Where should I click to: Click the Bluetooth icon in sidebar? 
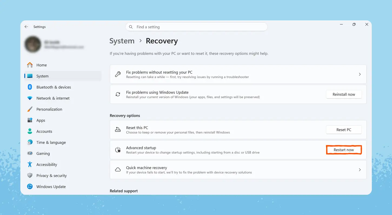click(30, 87)
